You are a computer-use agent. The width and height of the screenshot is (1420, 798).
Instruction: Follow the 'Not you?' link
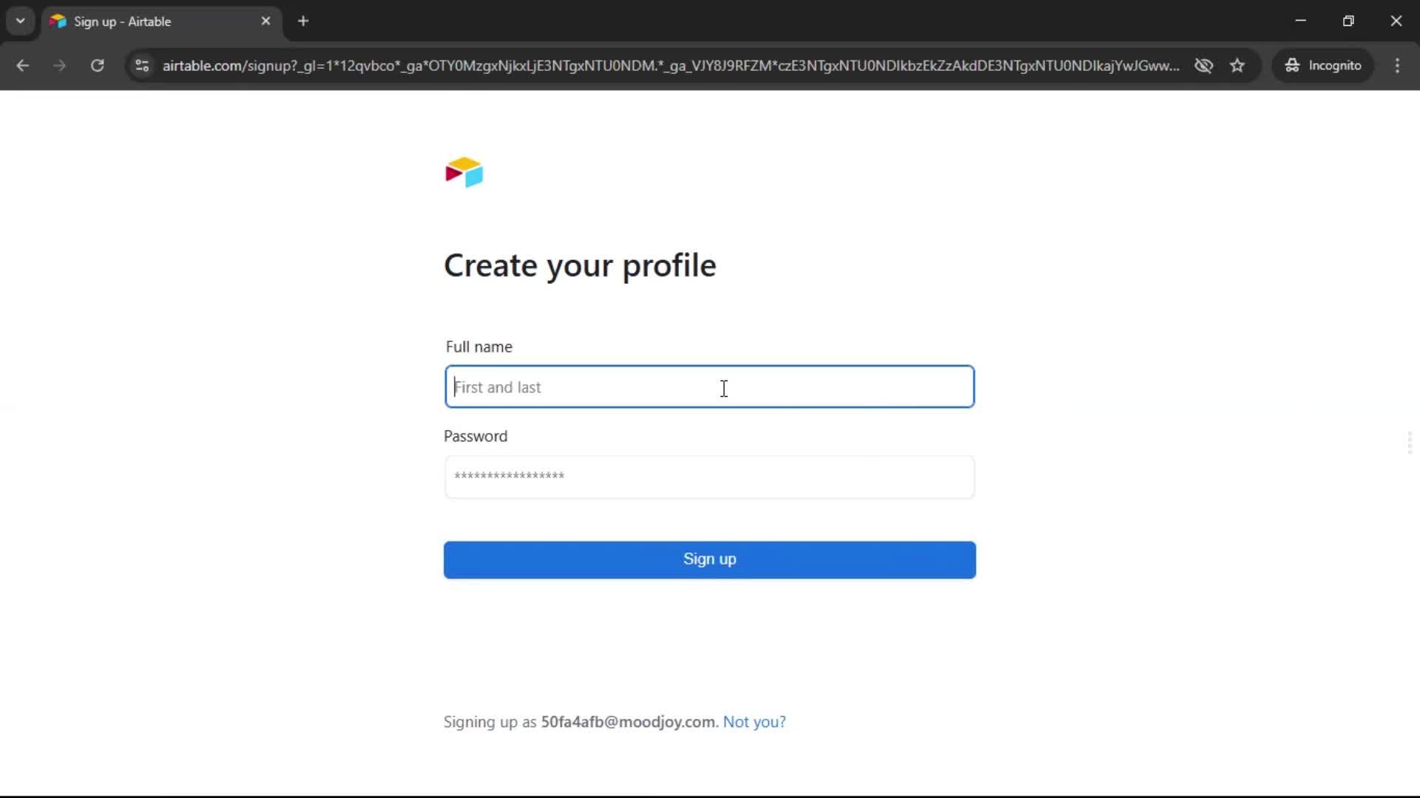point(754,722)
